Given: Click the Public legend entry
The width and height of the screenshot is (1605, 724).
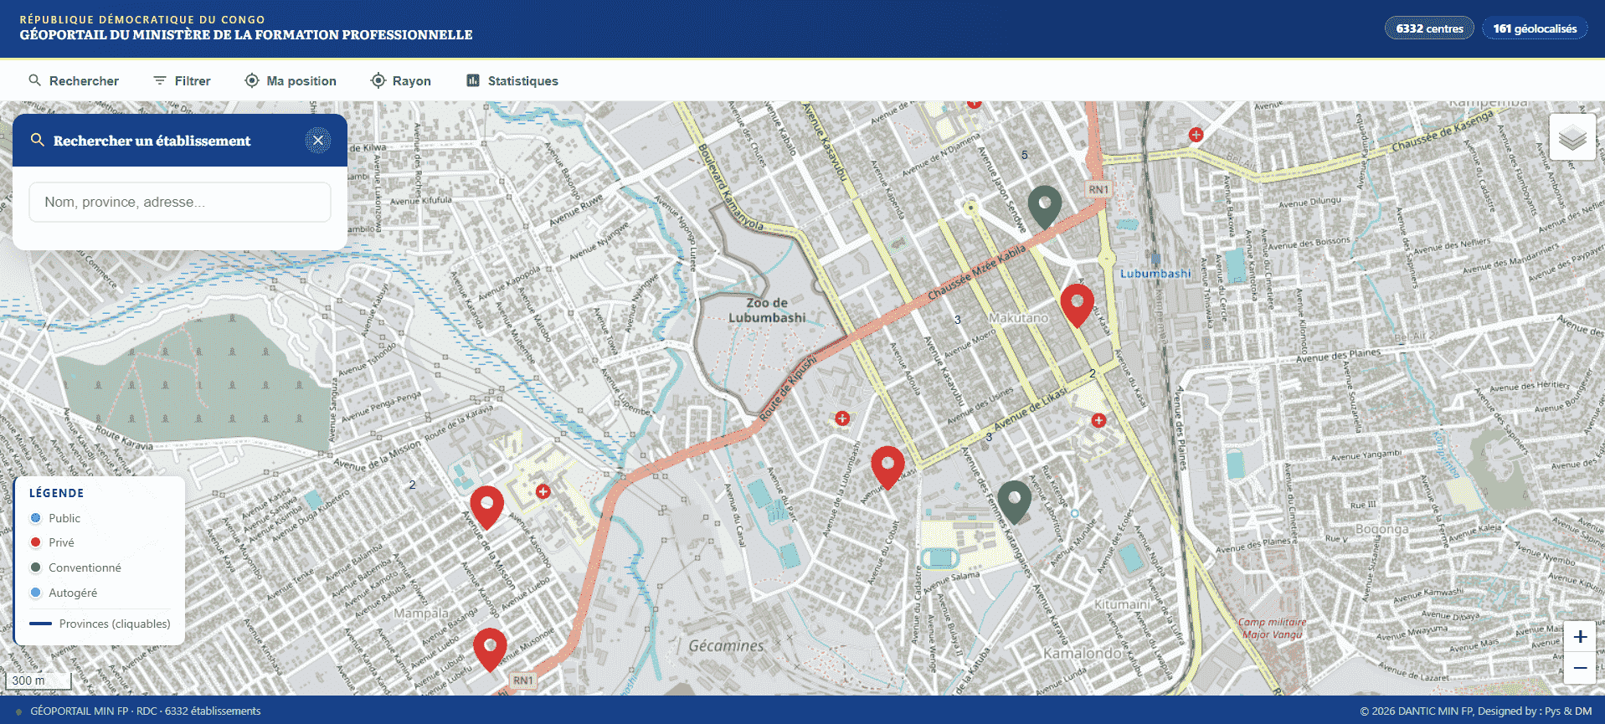Looking at the screenshot, I should tap(55, 518).
